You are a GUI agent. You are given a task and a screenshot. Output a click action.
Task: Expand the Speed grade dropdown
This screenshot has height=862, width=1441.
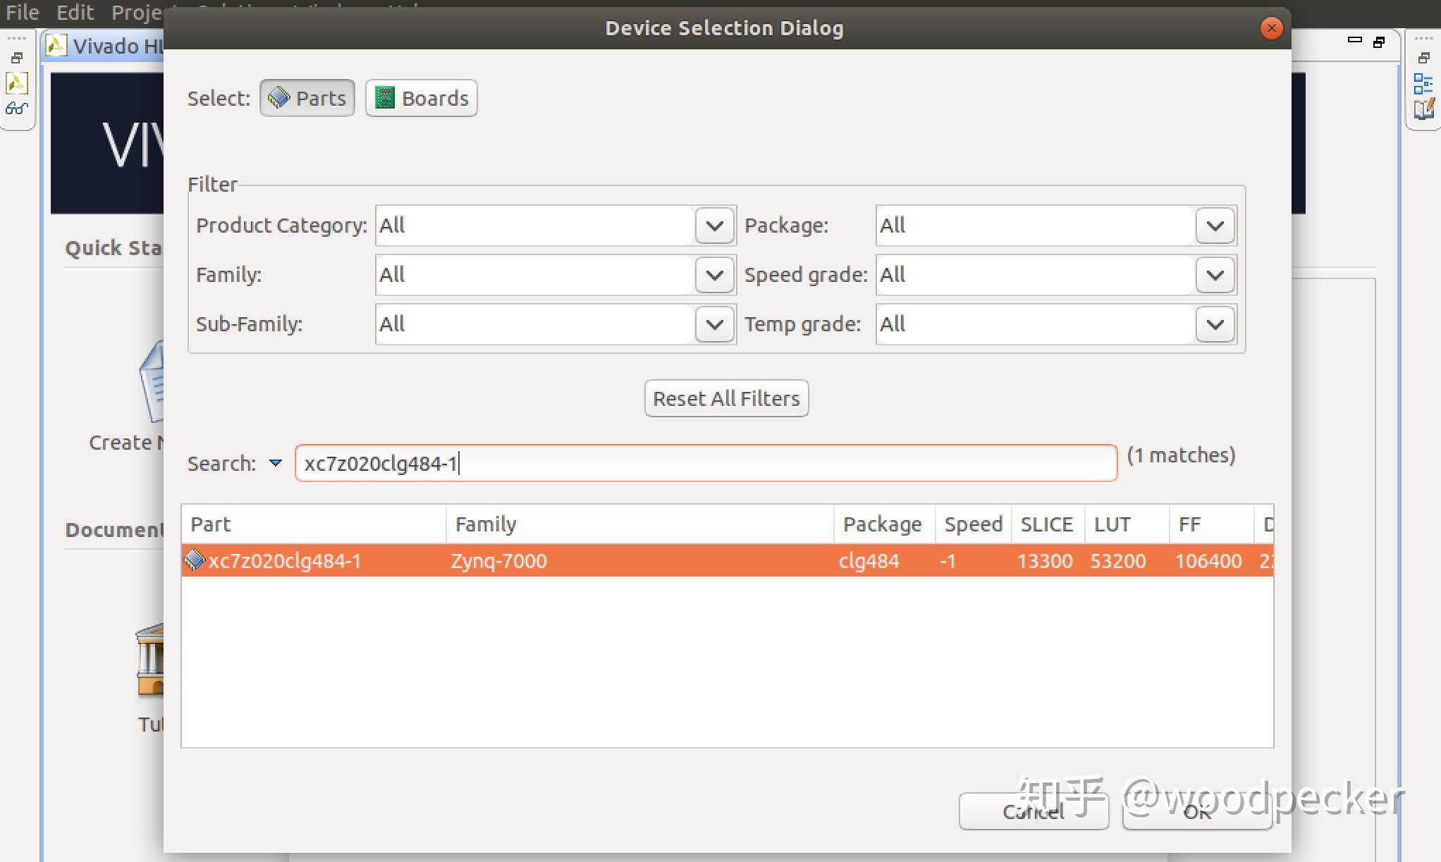click(x=1215, y=275)
